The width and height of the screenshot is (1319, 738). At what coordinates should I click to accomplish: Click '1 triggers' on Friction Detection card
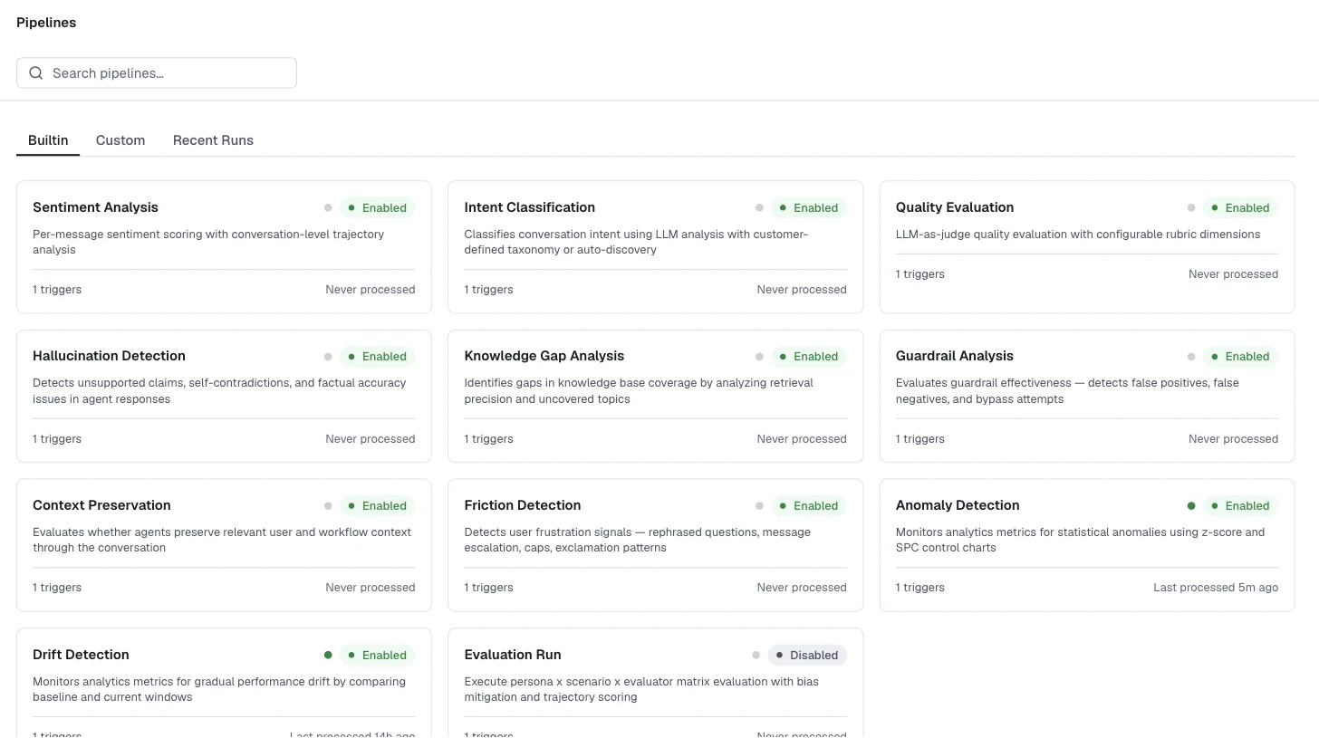click(488, 588)
